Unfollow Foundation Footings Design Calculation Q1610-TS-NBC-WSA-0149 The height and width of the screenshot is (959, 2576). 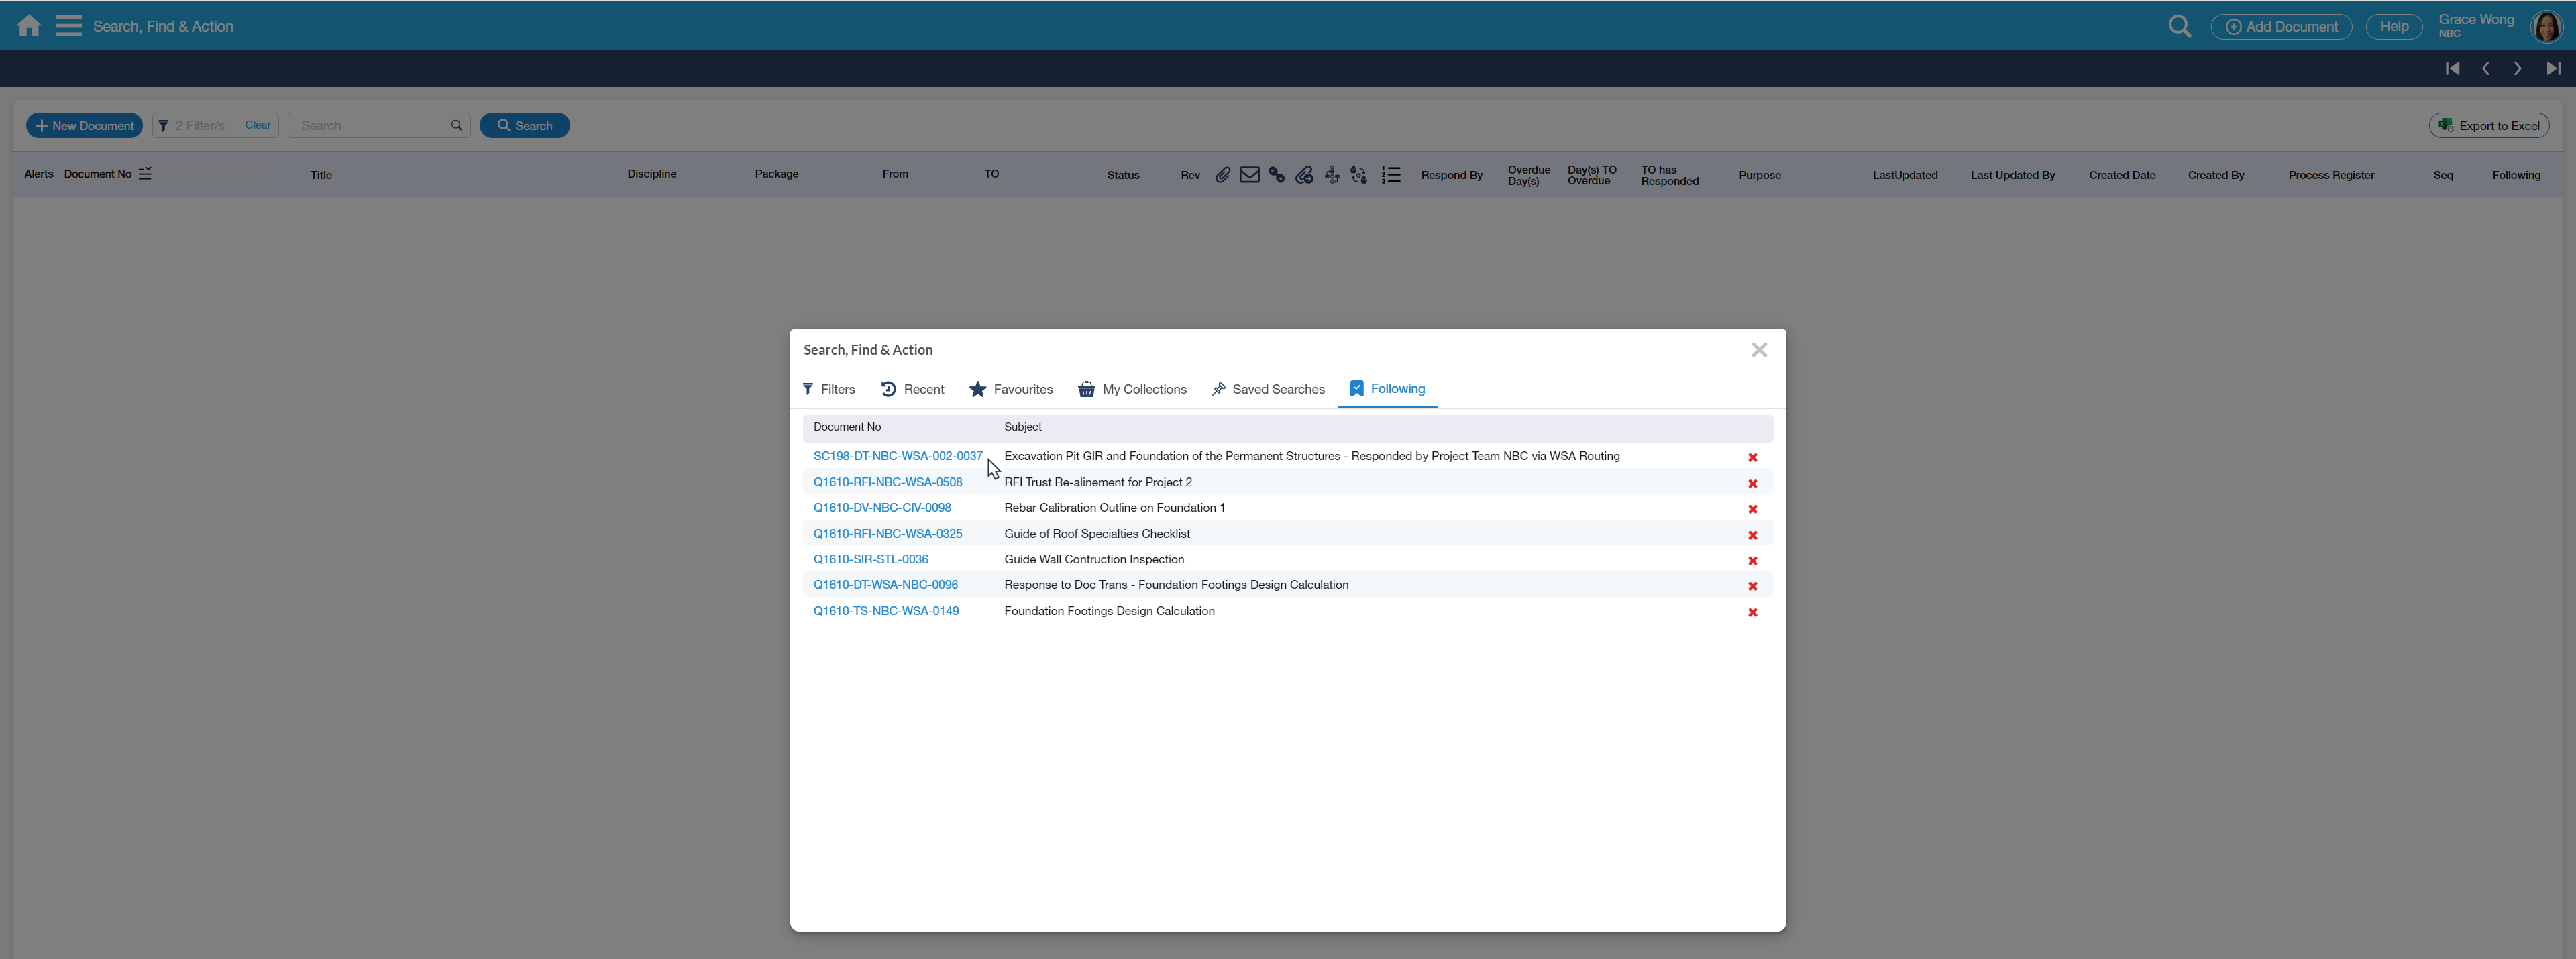pos(1752,613)
